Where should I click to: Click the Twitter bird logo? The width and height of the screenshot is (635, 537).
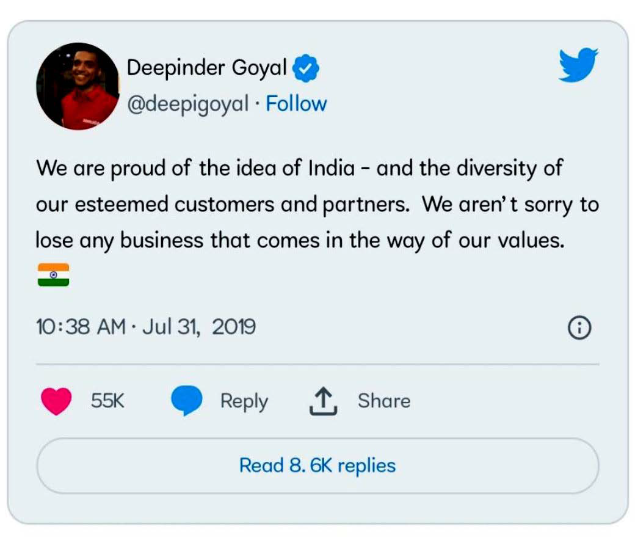578,65
